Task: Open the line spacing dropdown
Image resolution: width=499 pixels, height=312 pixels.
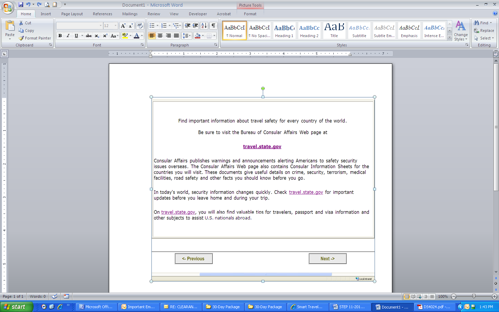Action: (x=187, y=36)
